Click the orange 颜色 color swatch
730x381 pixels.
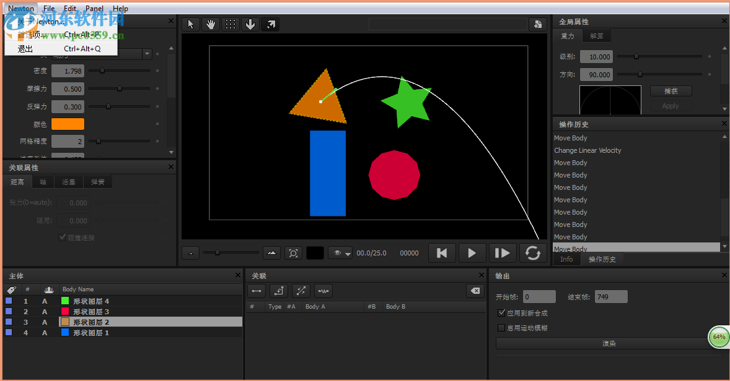[68, 124]
